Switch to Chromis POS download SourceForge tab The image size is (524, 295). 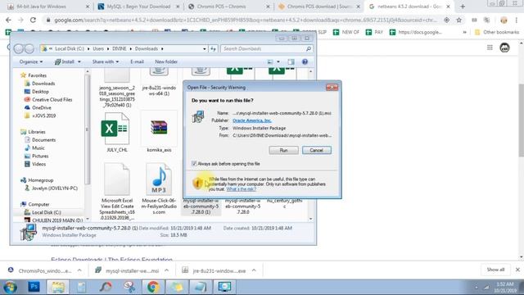coord(319,7)
